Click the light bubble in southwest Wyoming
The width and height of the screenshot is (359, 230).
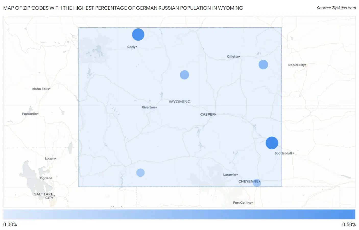coord(140,173)
